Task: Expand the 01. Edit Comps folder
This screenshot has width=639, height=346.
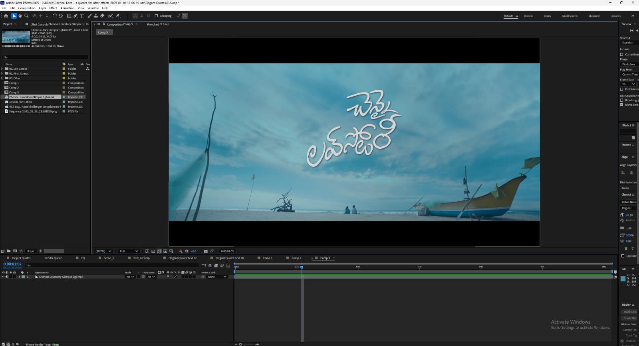Action: click(2, 69)
